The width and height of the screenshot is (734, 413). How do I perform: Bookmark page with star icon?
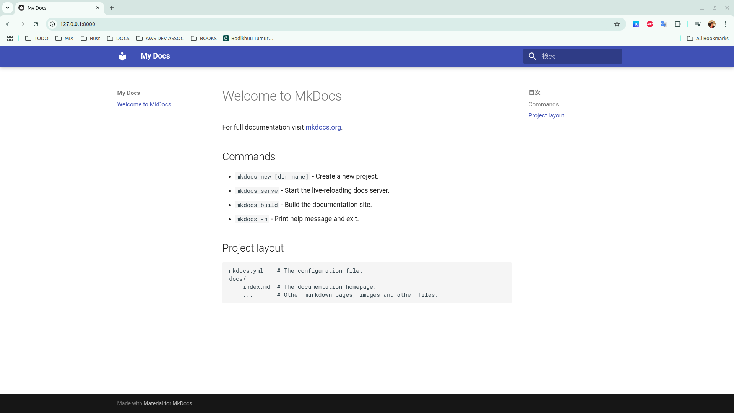coord(617,24)
